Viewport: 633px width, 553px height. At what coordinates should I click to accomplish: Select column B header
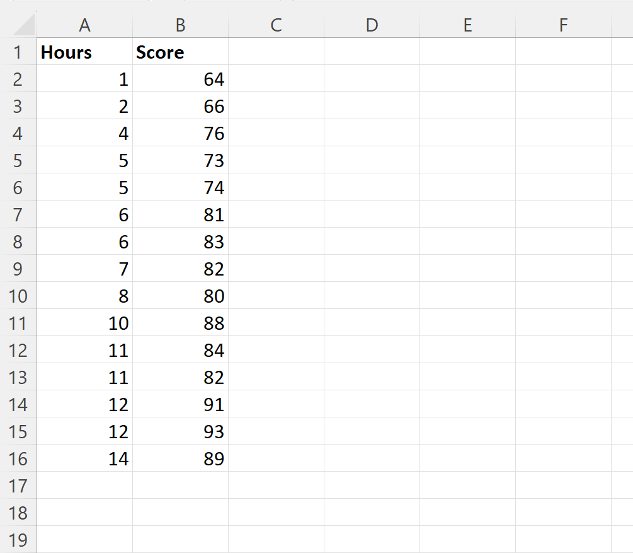point(181,25)
